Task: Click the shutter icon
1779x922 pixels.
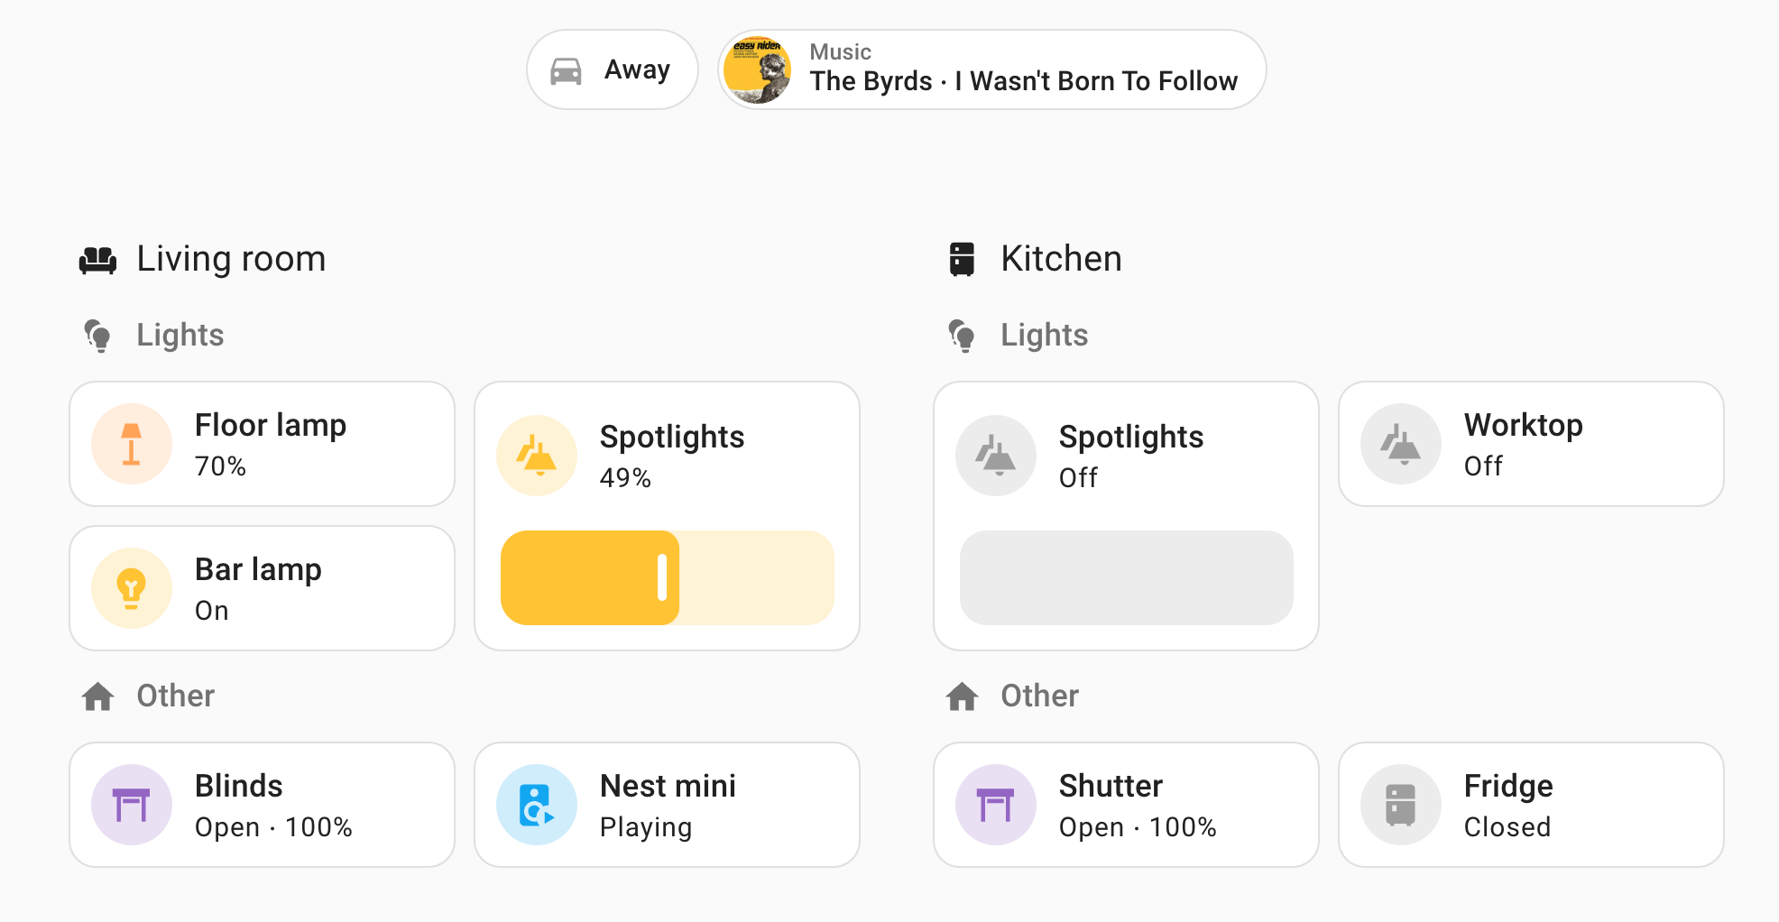Action: click(x=995, y=804)
